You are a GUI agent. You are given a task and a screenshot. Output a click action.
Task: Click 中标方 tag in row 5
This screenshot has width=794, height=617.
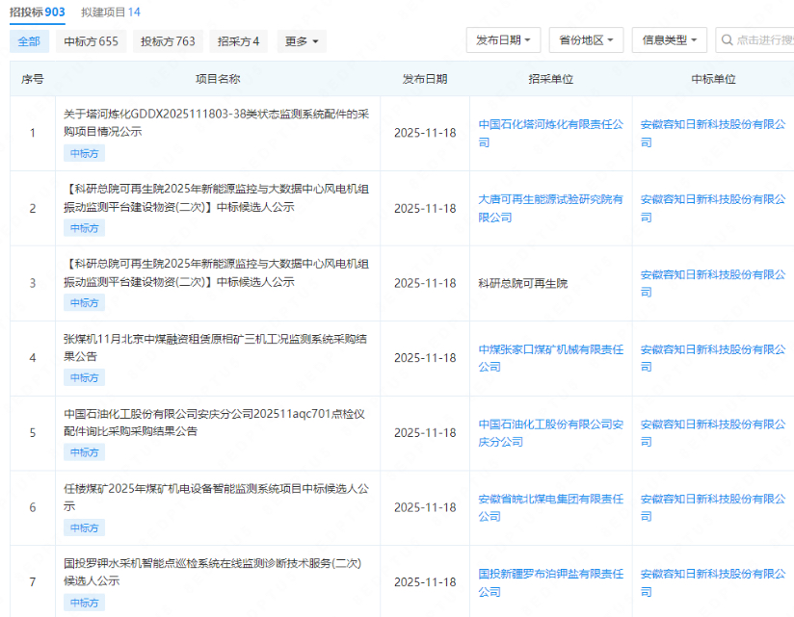tap(84, 452)
